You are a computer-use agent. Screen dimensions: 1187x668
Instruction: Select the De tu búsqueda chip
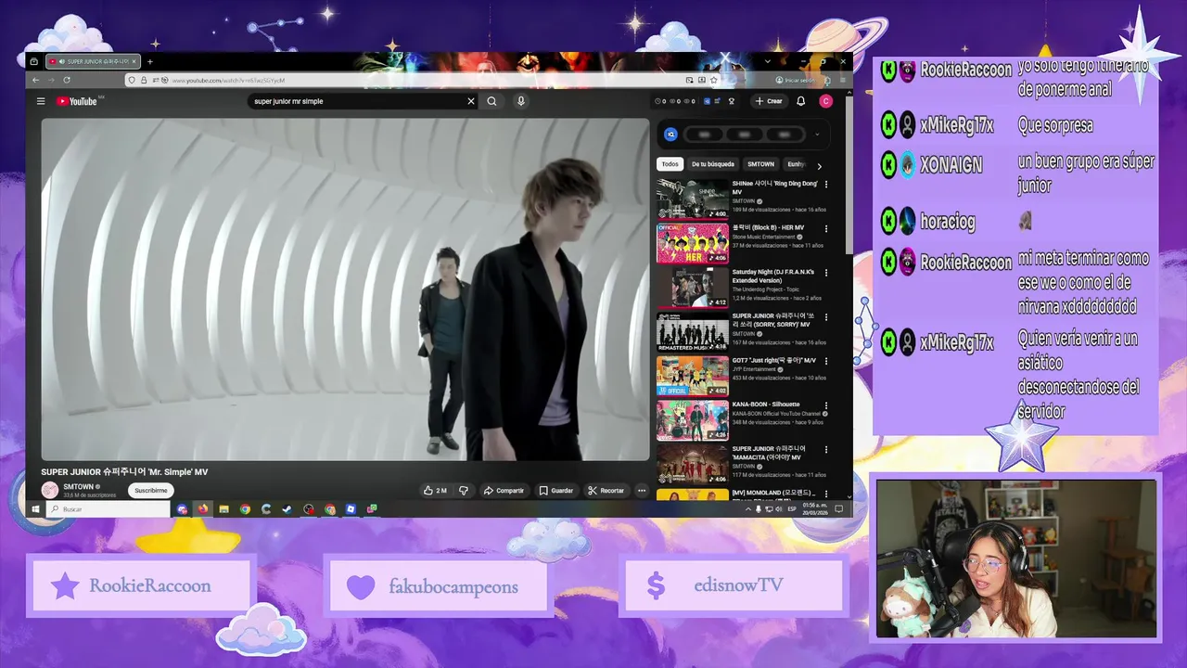[712, 164]
